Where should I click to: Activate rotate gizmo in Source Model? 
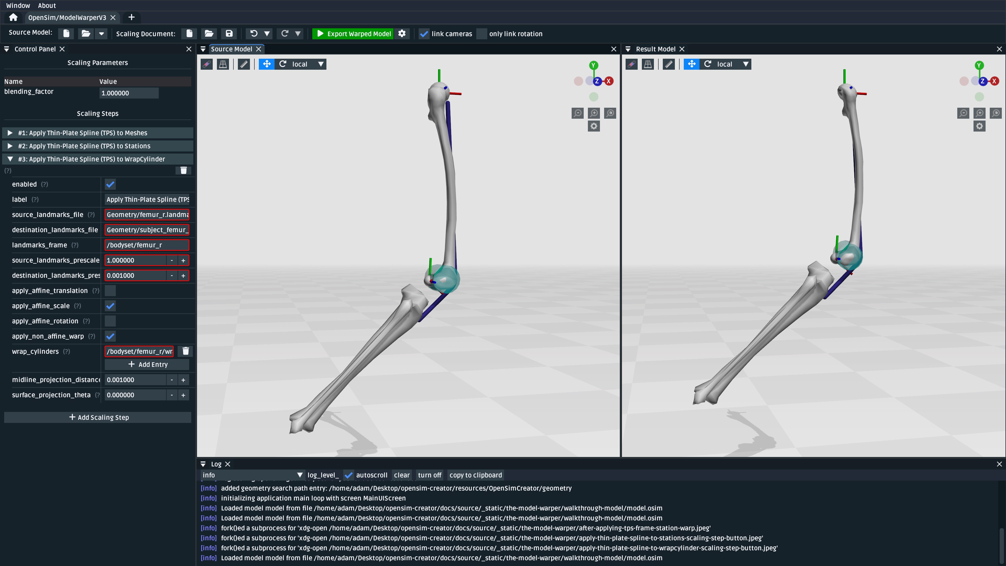[x=283, y=64]
